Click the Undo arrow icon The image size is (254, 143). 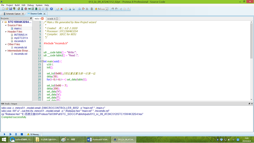pos(113,9)
